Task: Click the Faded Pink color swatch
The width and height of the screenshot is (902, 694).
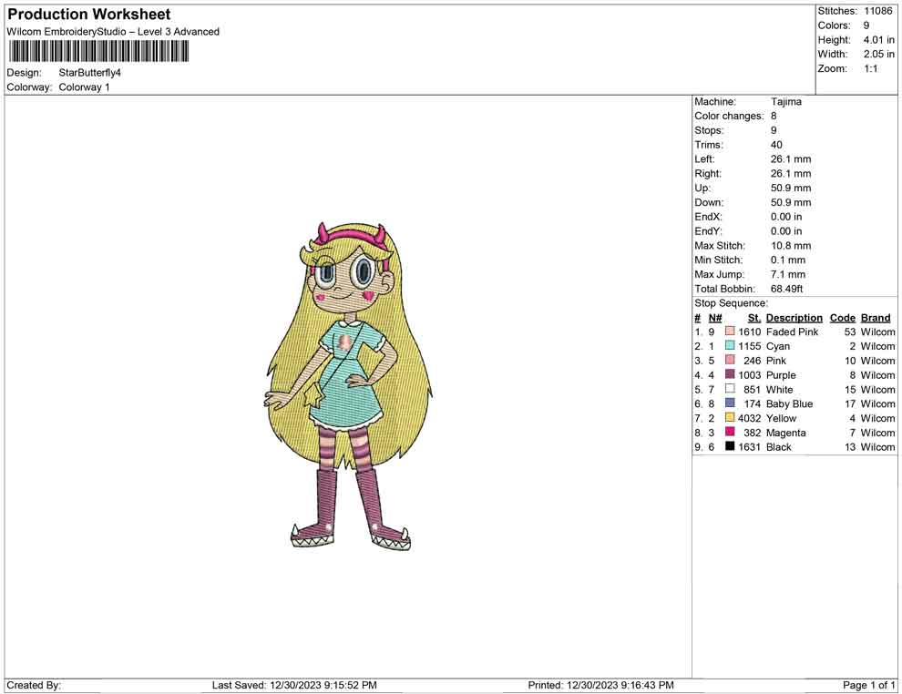Action: coord(730,332)
